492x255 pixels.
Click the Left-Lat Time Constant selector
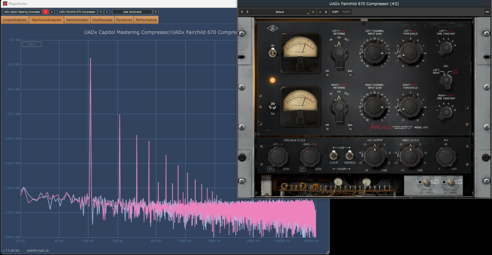[445, 49]
